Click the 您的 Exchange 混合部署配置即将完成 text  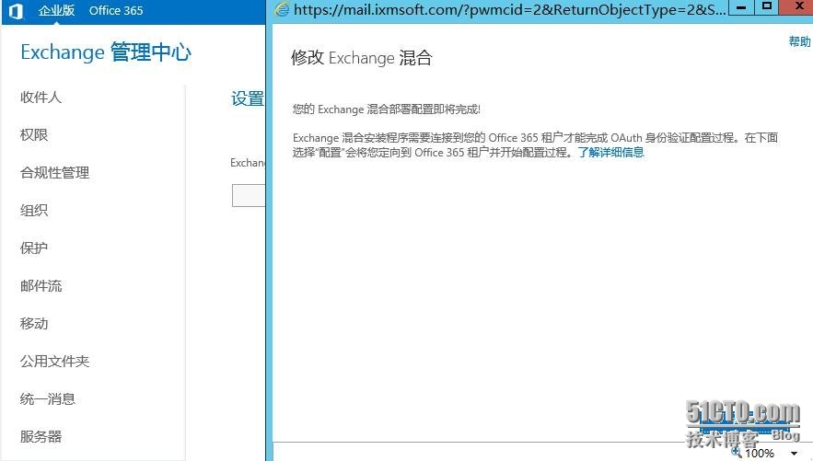pyautogui.click(x=387, y=109)
